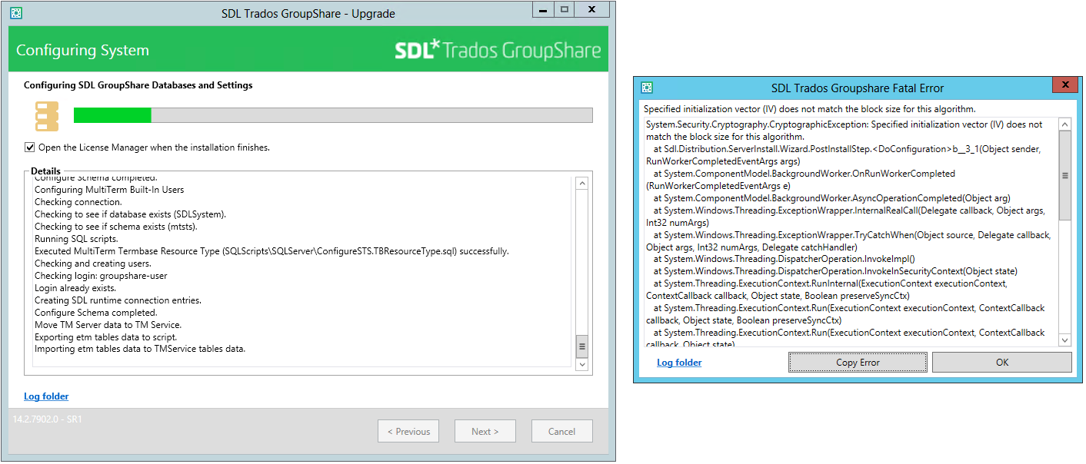Image resolution: width=1086 pixels, height=464 pixels.
Task: Click the Details log scrollbar thumb
Action: [581, 346]
